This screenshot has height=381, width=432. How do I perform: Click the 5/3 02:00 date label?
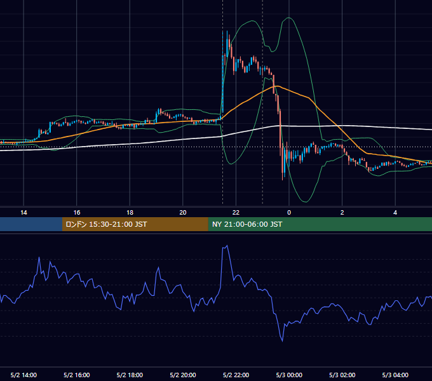coord(342,375)
